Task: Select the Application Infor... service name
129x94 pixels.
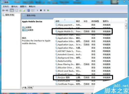Action: [x=66, y=41]
